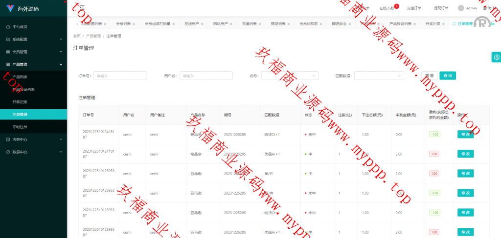Open the floating settings gear panel
This screenshot has height=238, width=501.
(x=496, y=57)
